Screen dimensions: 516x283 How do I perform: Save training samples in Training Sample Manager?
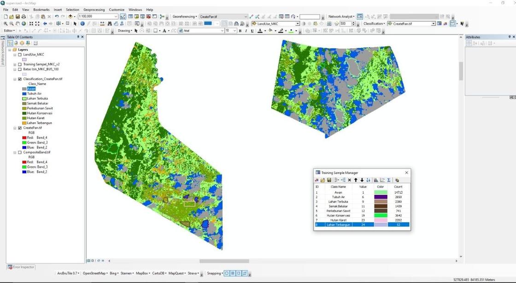329,180
